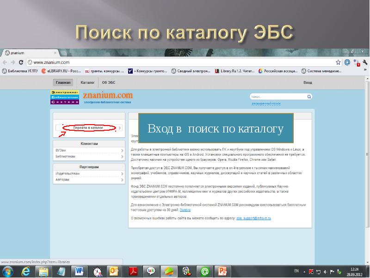Click the site search input field
The width and height of the screenshot is (370, 278).
pos(277,97)
